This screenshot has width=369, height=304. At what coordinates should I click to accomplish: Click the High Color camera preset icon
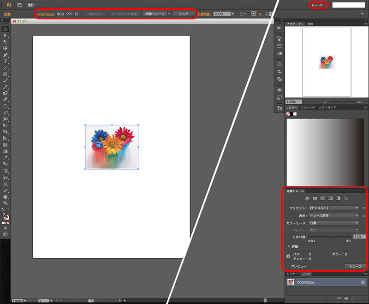point(315,198)
